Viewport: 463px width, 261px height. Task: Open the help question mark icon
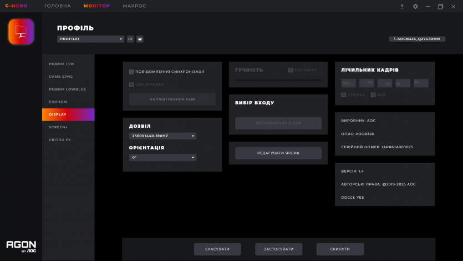[402, 7]
